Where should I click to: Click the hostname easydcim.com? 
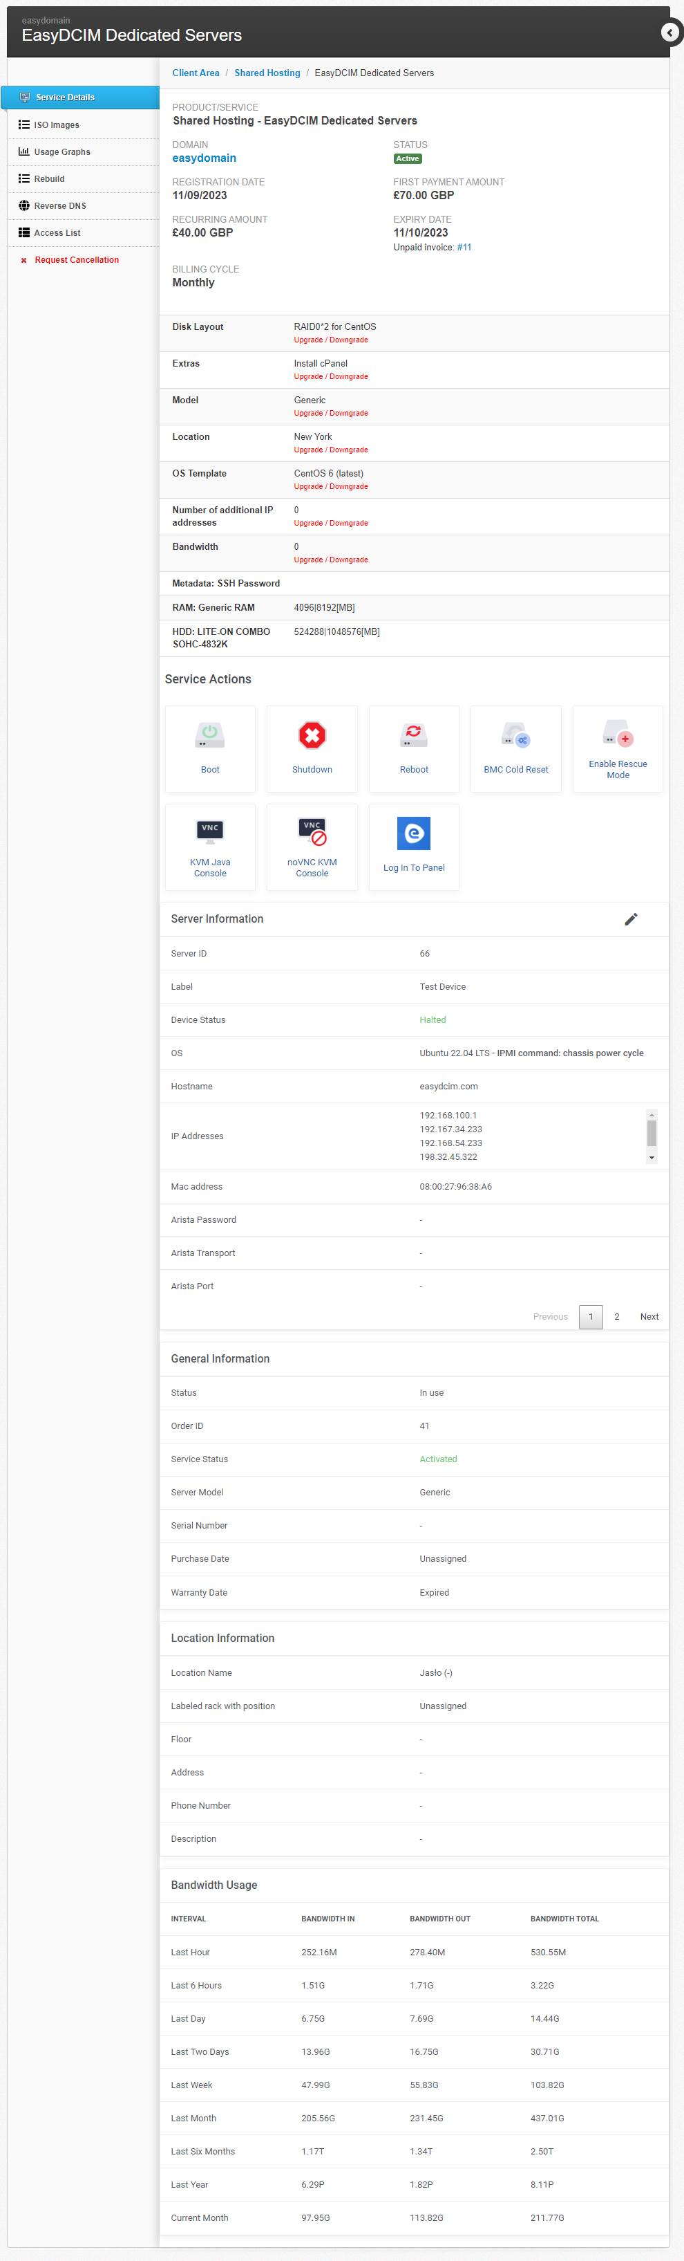(448, 1087)
